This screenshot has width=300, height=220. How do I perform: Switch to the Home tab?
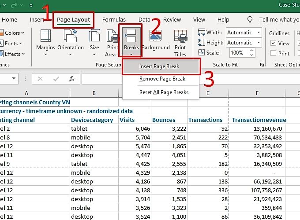click(9, 20)
